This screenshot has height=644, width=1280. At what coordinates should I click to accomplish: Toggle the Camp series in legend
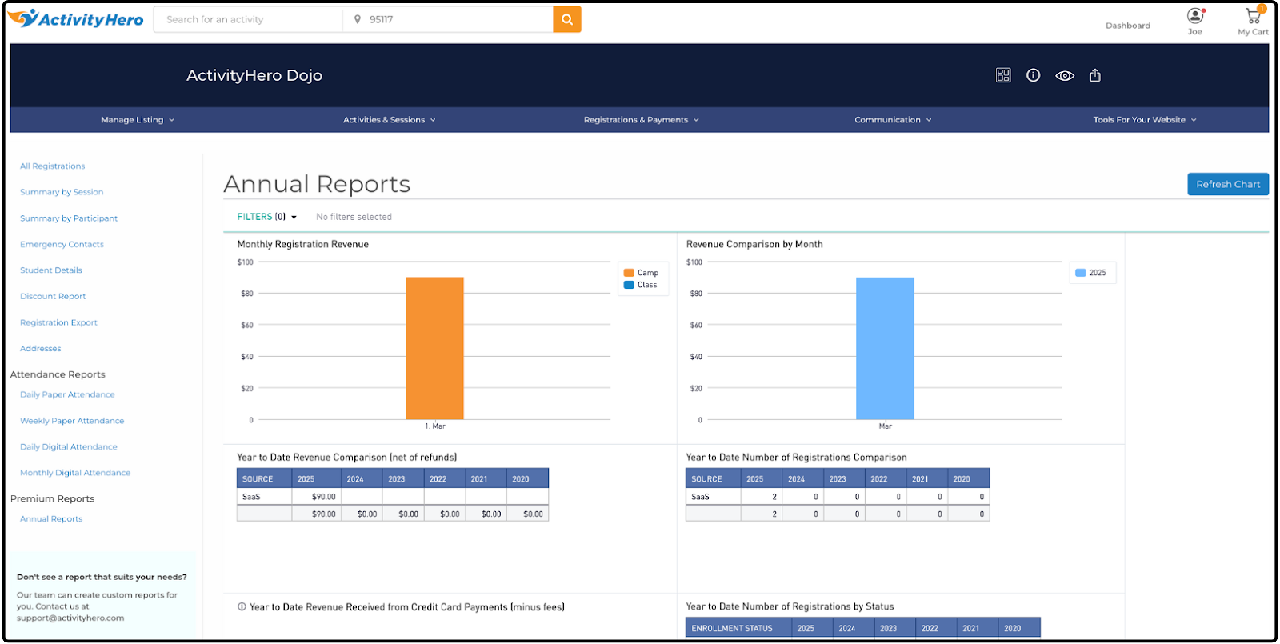pos(641,273)
